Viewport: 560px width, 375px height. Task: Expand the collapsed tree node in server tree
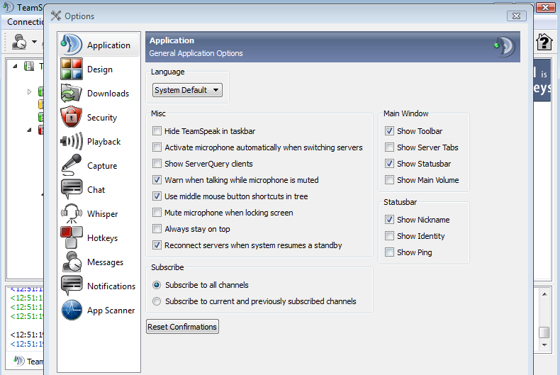point(29,91)
